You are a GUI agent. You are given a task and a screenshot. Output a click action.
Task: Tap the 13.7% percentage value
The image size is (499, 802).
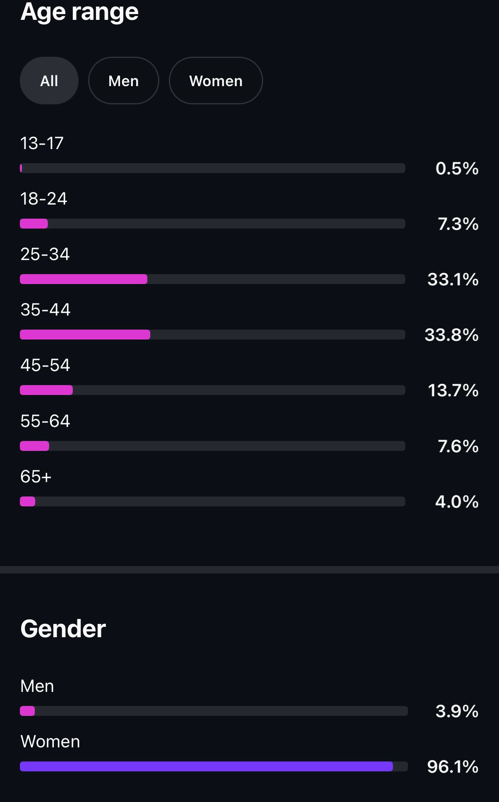(x=453, y=390)
